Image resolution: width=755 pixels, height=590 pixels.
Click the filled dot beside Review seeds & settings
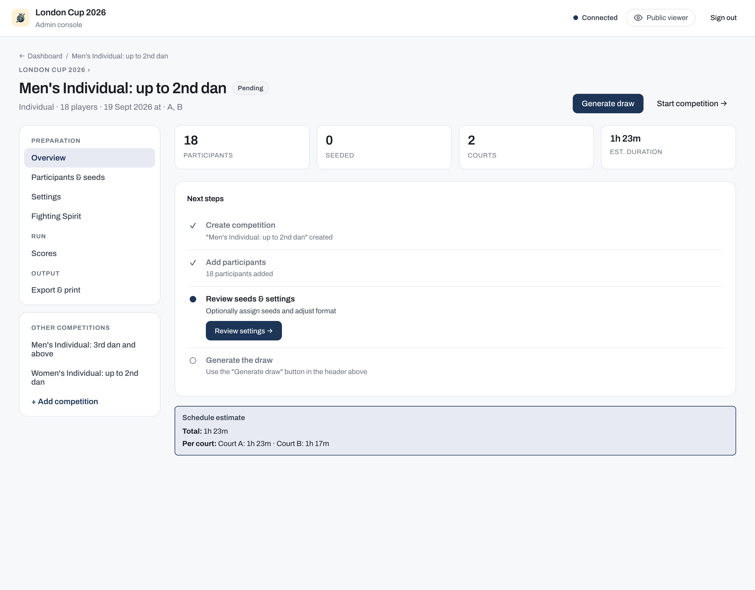click(193, 299)
